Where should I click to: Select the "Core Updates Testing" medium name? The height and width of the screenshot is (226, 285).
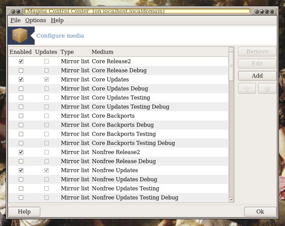click(x=121, y=98)
